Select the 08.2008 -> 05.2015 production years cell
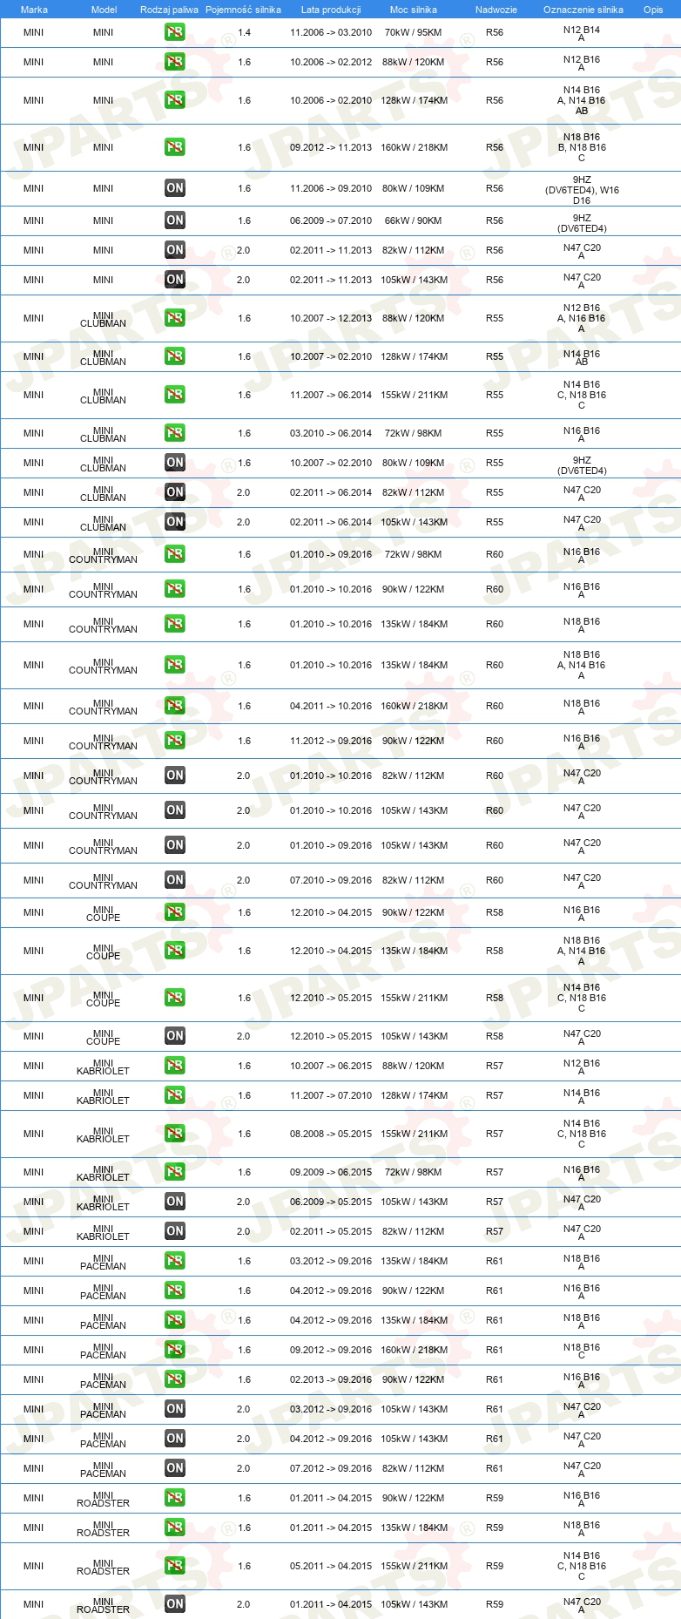The image size is (681, 1619). click(x=331, y=1134)
